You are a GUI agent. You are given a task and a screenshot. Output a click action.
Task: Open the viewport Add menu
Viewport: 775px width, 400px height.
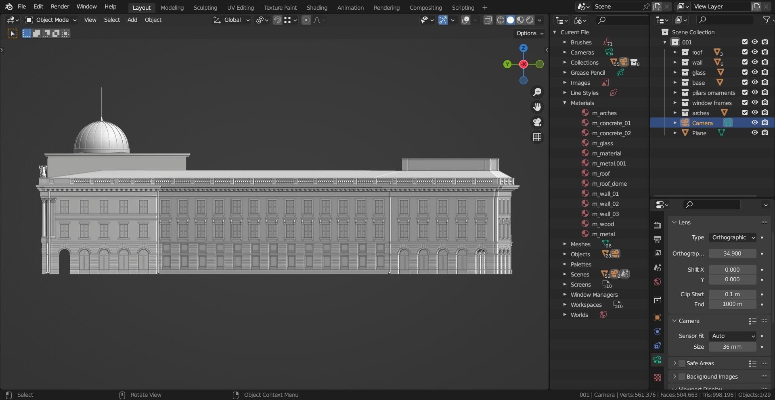pos(132,20)
